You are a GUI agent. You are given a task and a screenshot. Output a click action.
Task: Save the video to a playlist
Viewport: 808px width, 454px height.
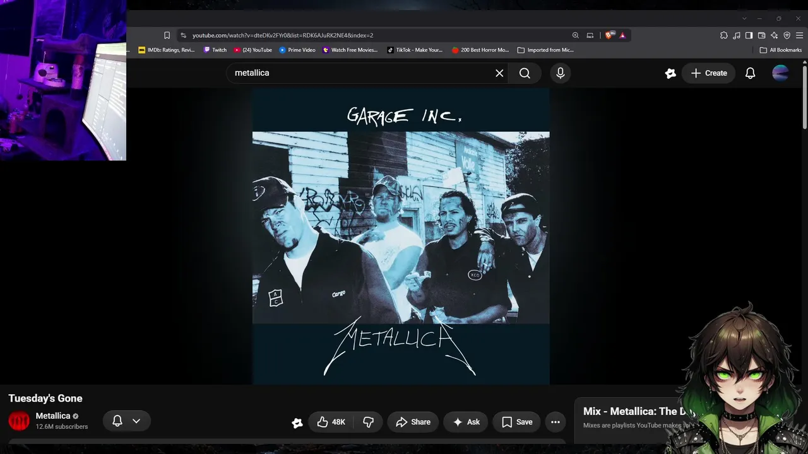pyautogui.click(x=516, y=422)
